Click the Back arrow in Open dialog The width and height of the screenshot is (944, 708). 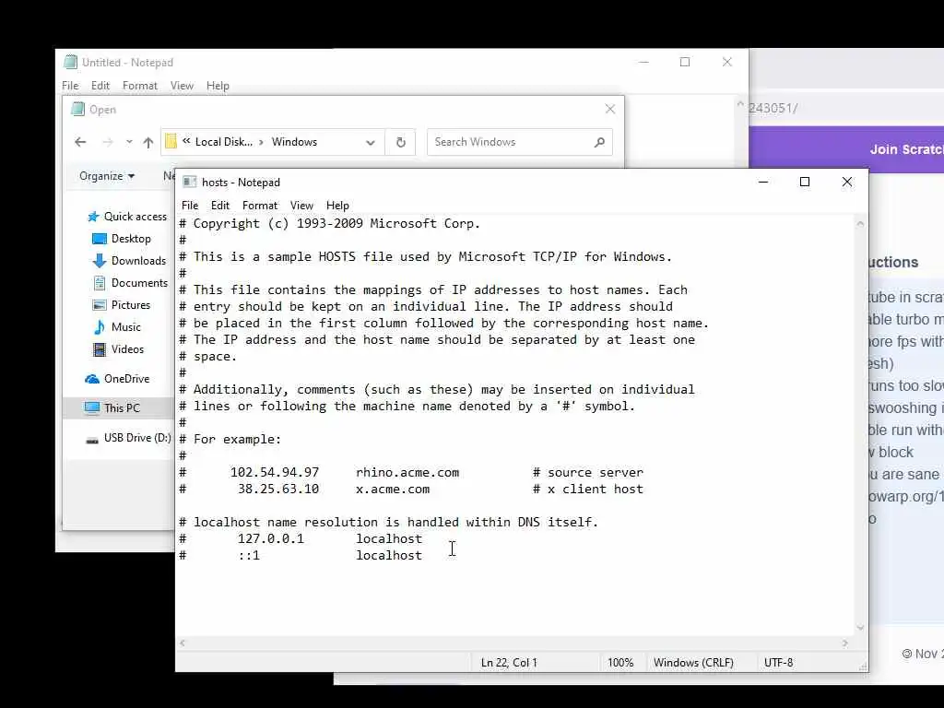pos(80,142)
